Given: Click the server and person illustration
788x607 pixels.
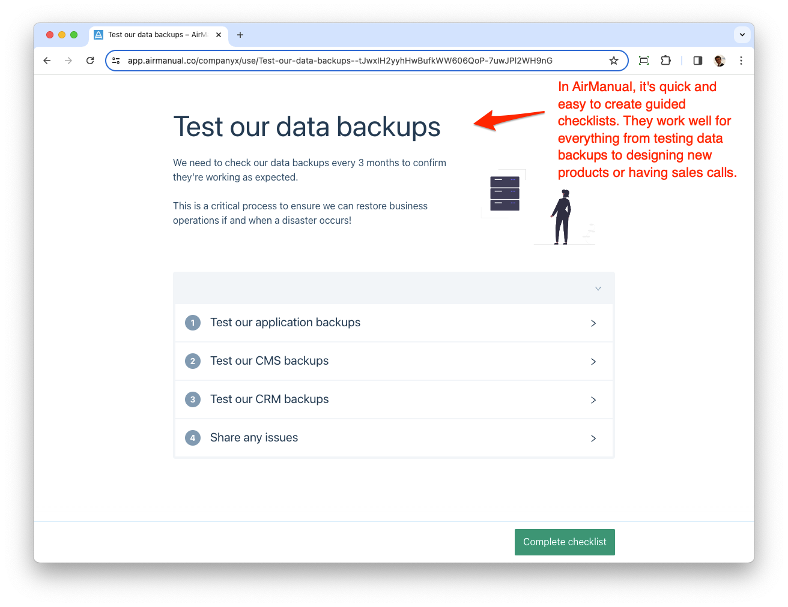Looking at the screenshot, I should [x=539, y=208].
